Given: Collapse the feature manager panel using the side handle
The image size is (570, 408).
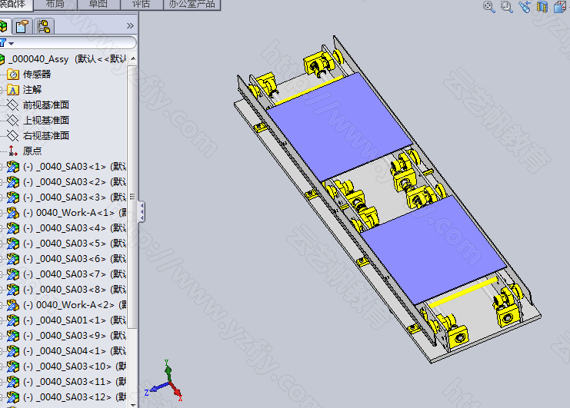Looking at the screenshot, I should click(x=142, y=211).
